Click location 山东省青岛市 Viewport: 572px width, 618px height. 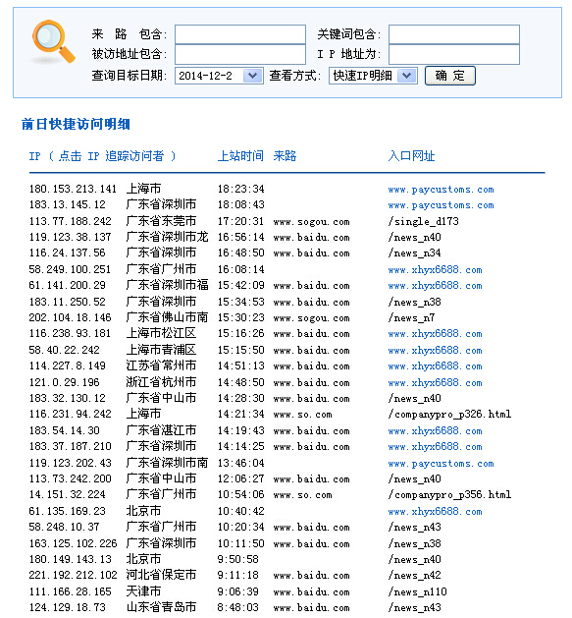161,607
